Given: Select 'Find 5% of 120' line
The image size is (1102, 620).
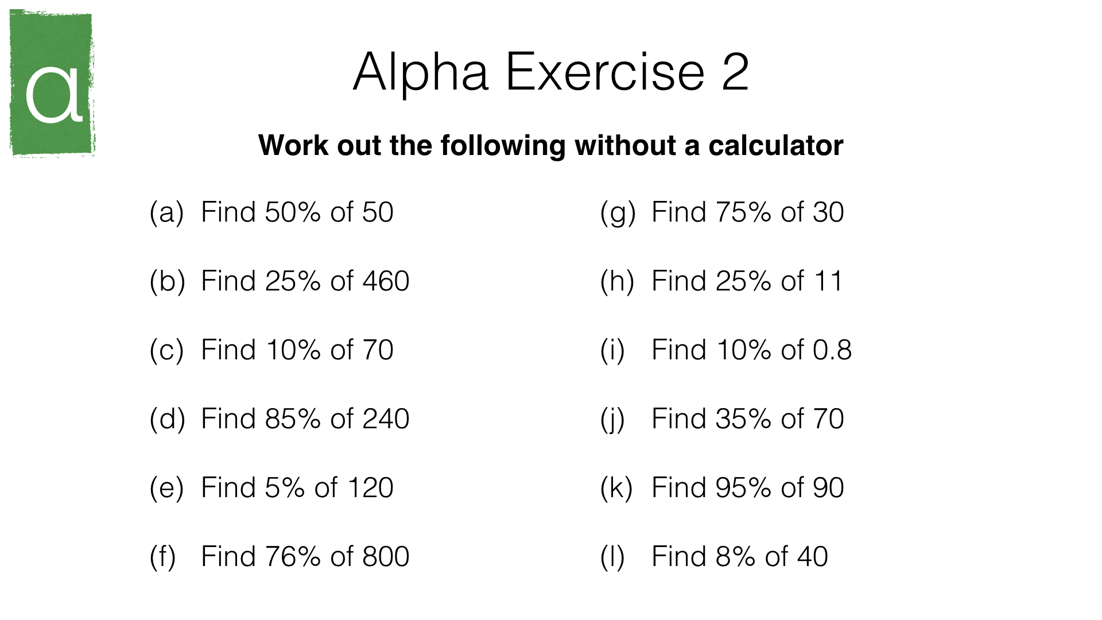Looking at the screenshot, I should coord(297,488).
